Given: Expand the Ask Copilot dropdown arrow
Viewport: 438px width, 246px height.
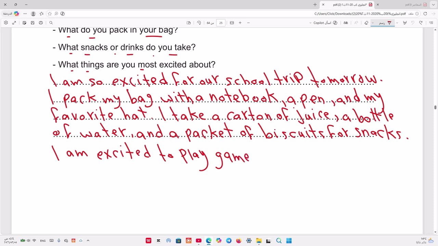Looking at the screenshot, I should [310, 23].
